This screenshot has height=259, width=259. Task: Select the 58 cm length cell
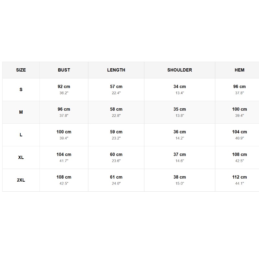pos(116,112)
